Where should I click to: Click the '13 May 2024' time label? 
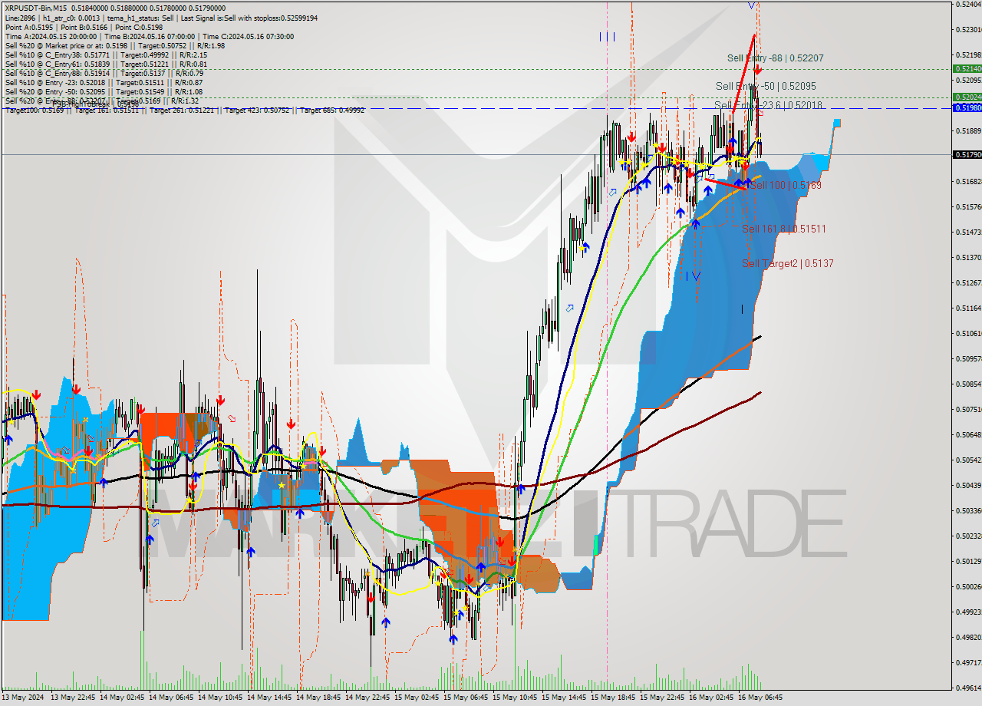[24, 698]
